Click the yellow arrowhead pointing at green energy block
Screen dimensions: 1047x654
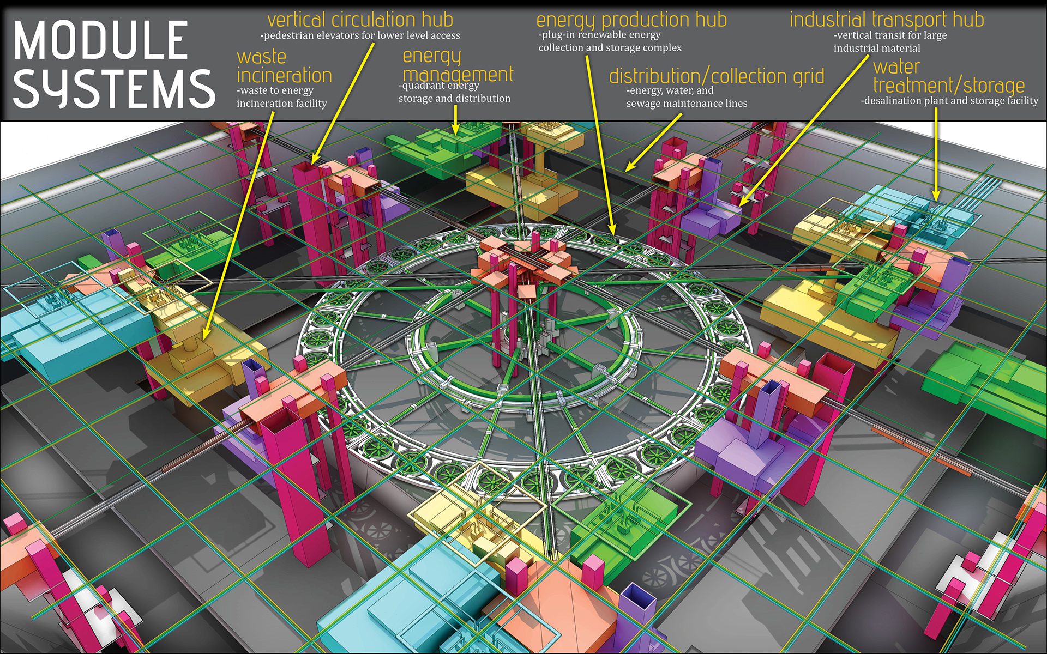coord(455,130)
